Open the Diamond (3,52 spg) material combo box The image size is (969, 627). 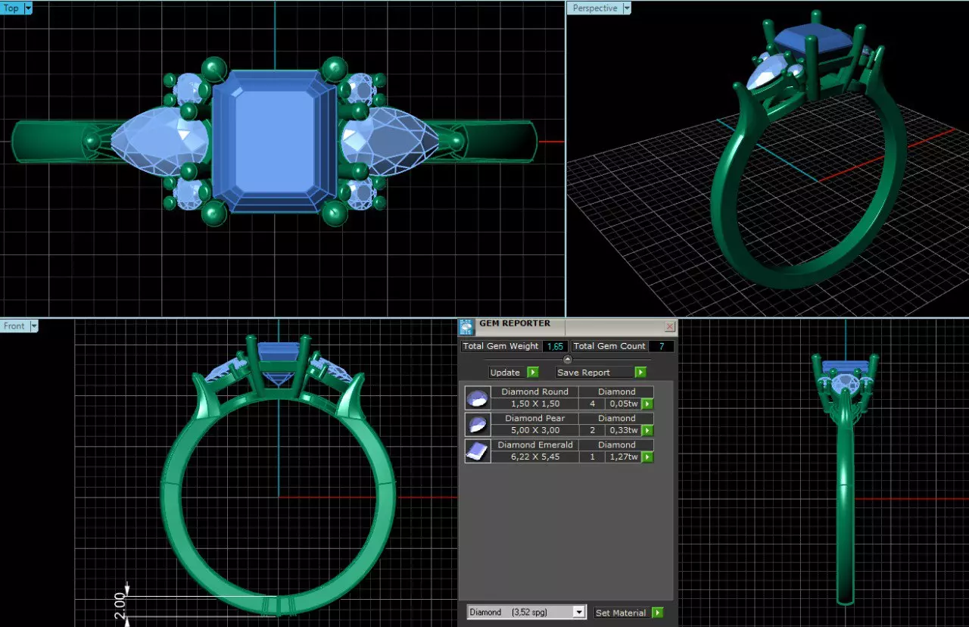pos(526,612)
